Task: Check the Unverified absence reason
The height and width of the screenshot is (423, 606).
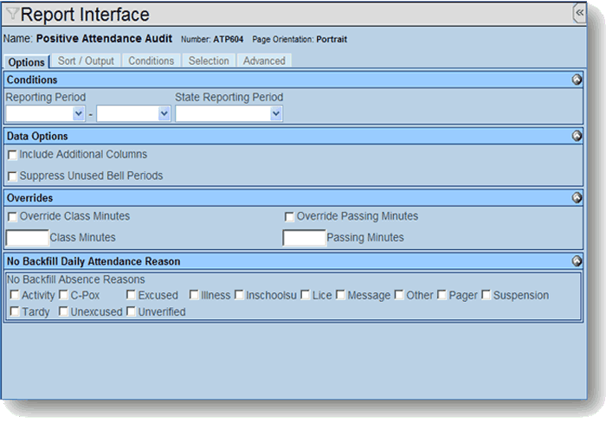Action: click(131, 311)
